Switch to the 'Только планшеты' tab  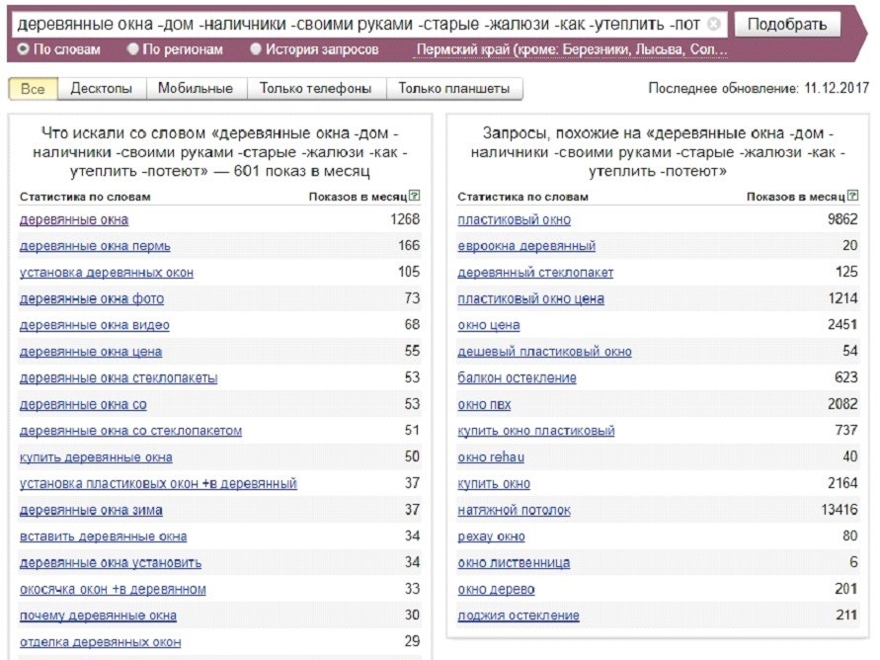[454, 89]
